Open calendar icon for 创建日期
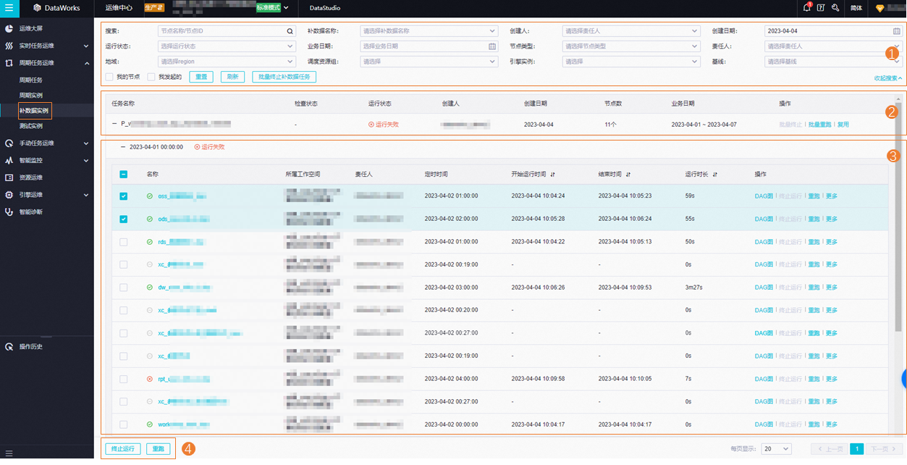907x465 pixels. 897,31
